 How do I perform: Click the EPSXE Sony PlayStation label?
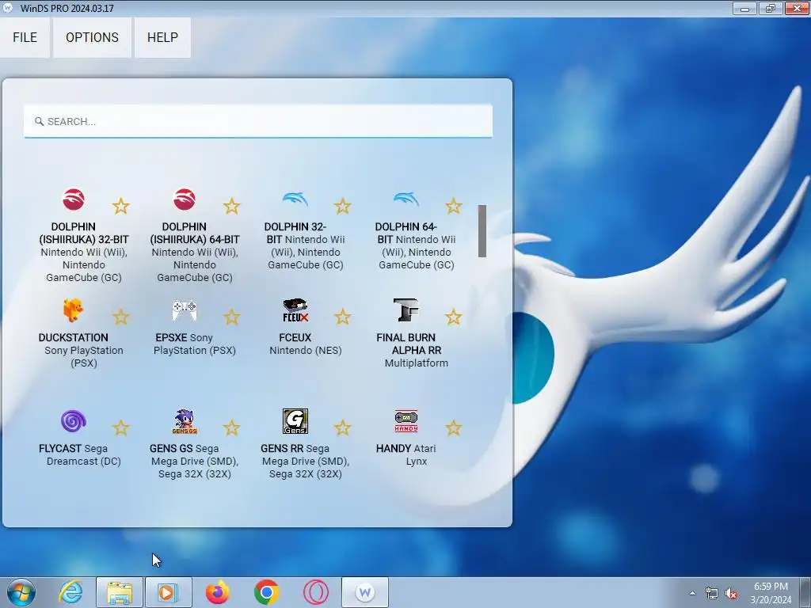[x=195, y=344]
